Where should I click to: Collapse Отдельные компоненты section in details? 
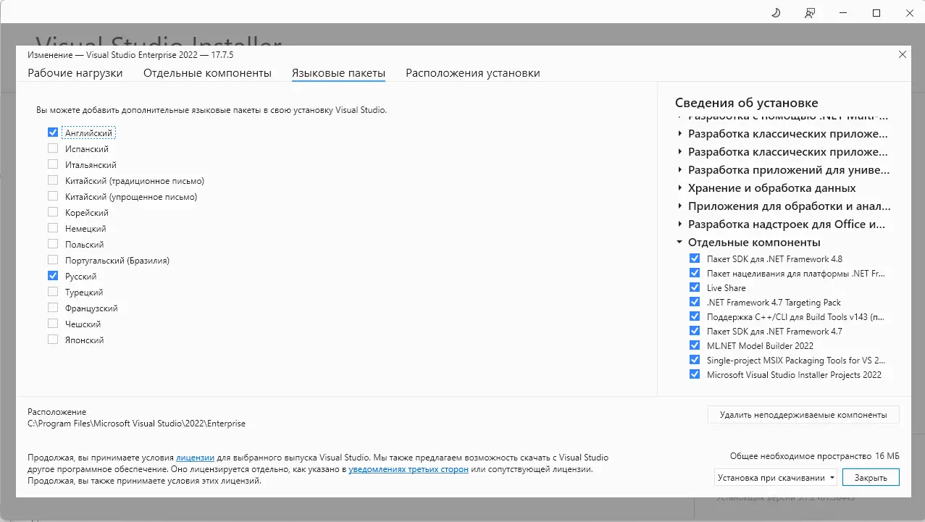(x=680, y=243)
